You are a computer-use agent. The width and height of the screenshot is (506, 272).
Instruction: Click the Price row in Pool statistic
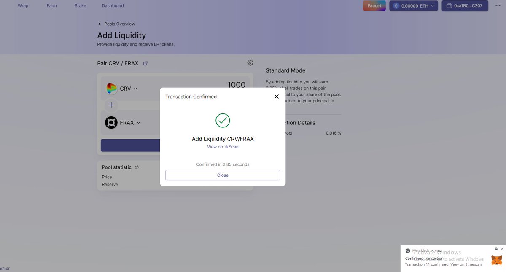tap(175, 177)
